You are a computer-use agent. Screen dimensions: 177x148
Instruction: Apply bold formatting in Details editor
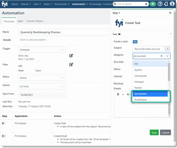click(x=118, y=94)
